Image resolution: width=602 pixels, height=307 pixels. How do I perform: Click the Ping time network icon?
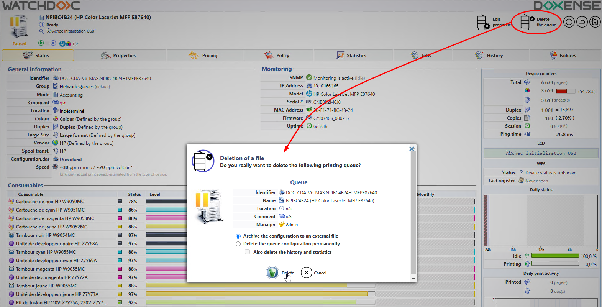[527, 134]
